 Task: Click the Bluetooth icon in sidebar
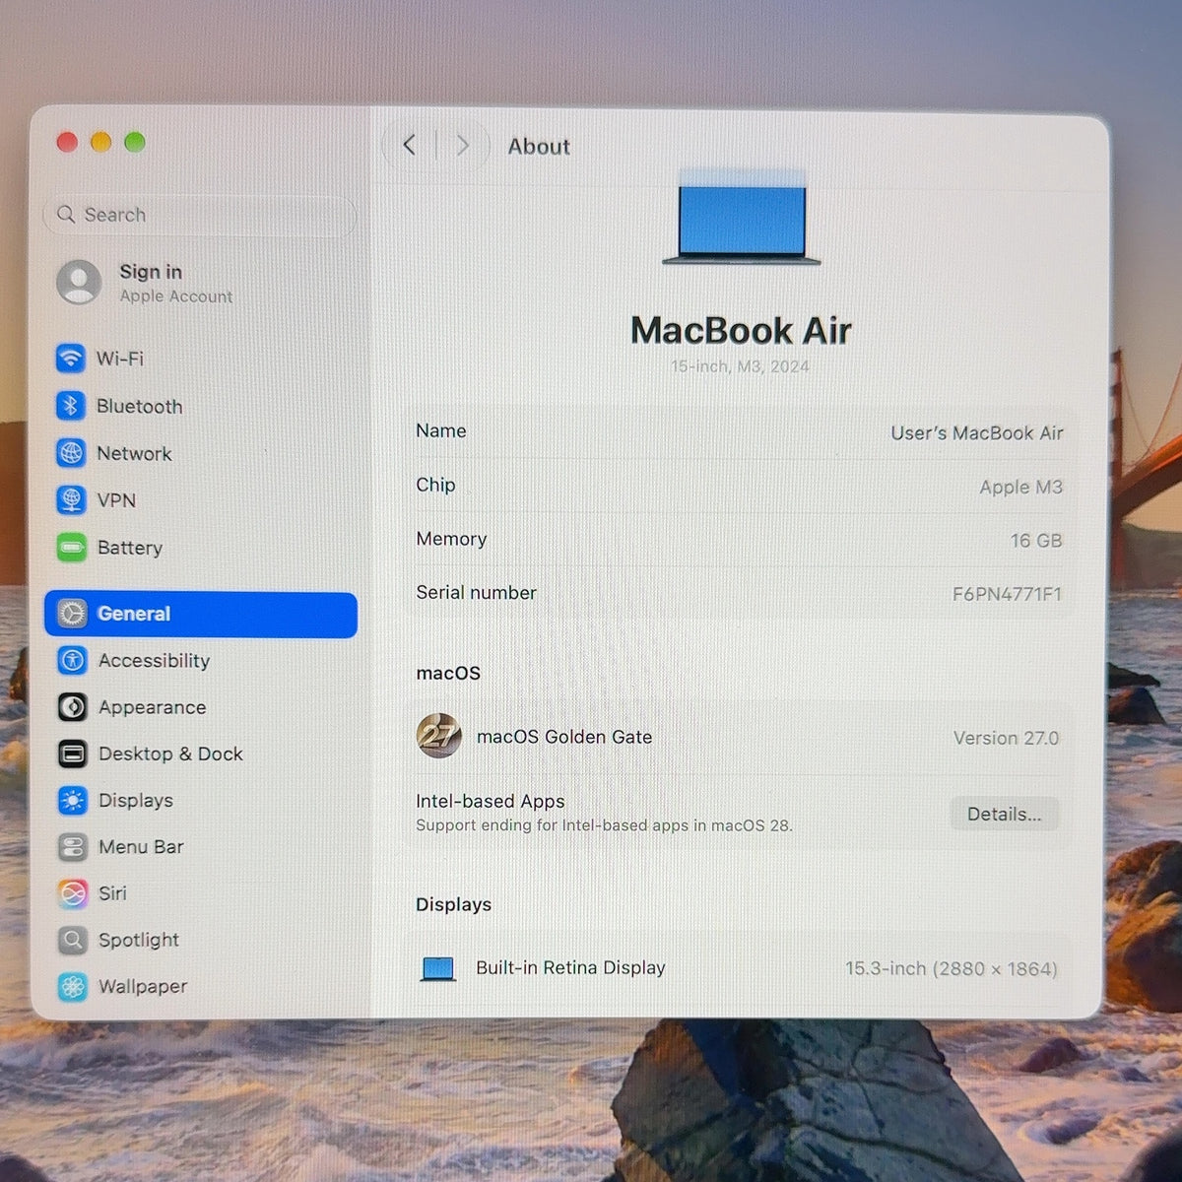[x=71, y=406]
